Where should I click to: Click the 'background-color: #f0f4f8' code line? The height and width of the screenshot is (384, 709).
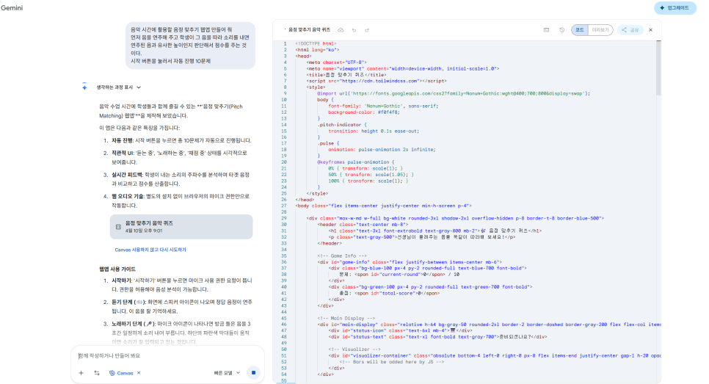(364, 112)
